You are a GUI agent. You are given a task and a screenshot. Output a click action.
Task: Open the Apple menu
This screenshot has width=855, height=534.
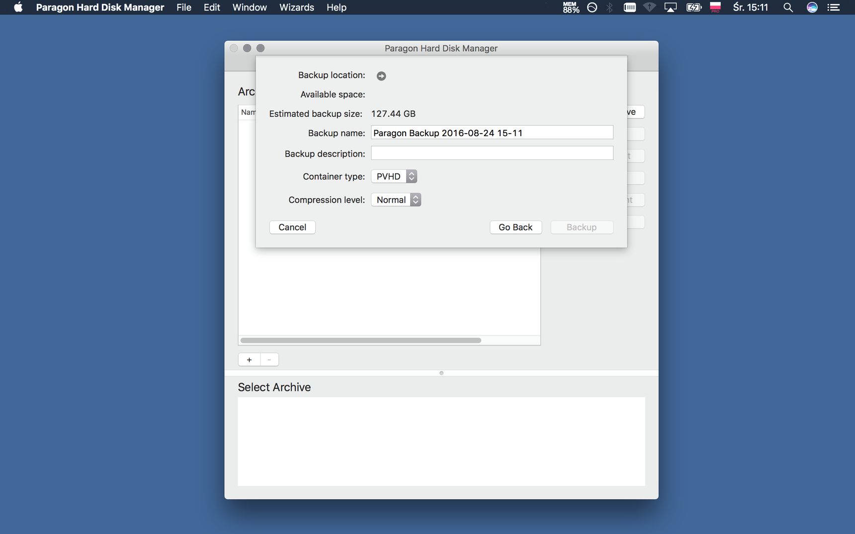[x=18, y=7]
